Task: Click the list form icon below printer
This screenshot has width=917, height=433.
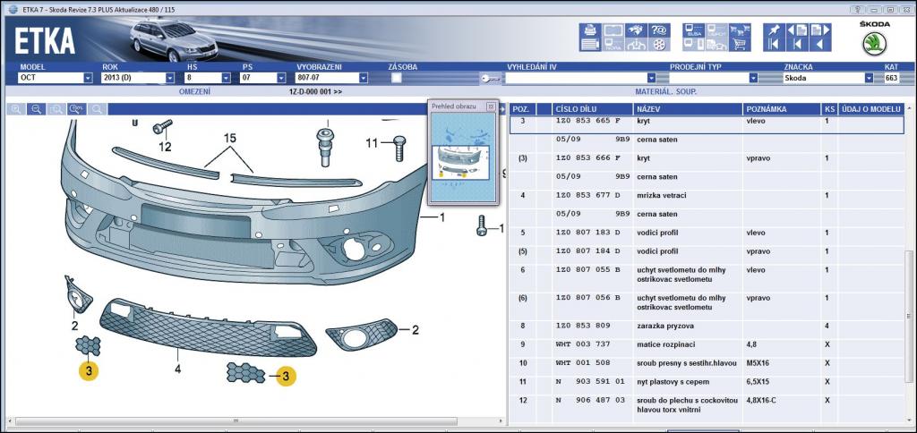Action: [x=591, y=45]
